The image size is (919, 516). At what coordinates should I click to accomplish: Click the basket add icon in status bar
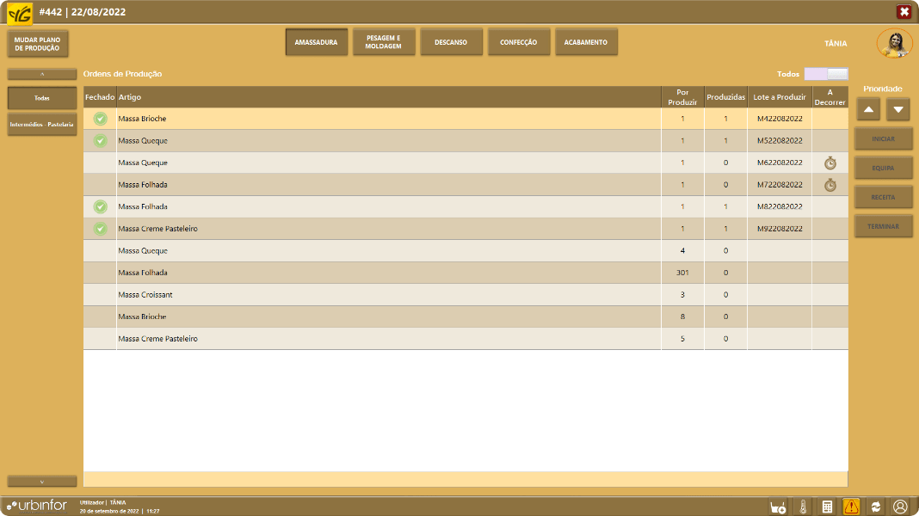coord(778,507)
